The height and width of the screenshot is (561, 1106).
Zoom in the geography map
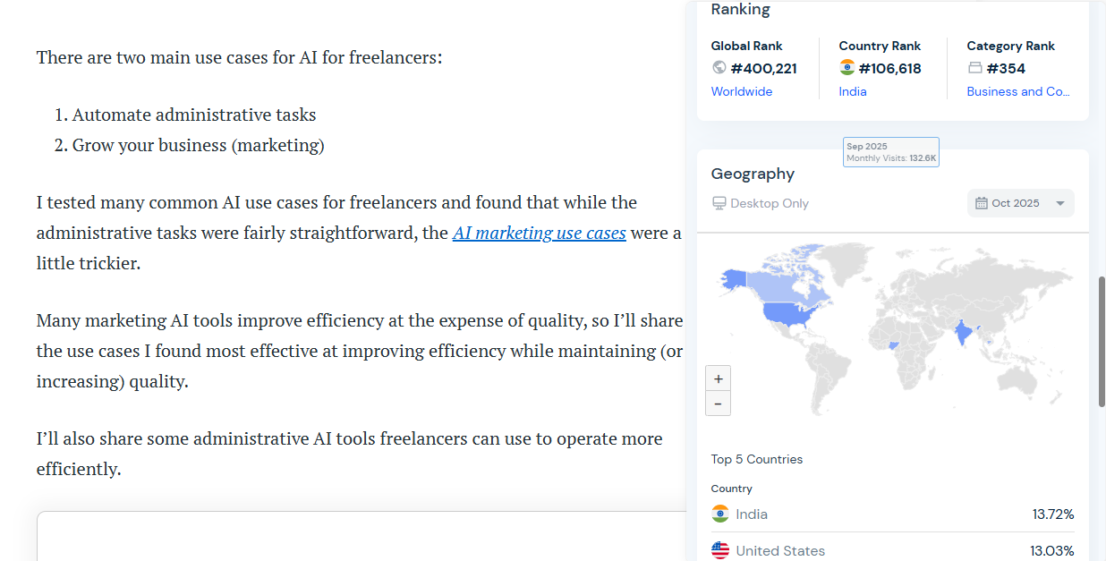pos(719,378)
